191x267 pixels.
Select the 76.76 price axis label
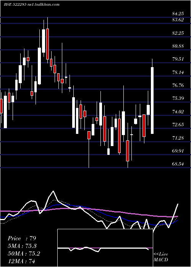point(178,85)
